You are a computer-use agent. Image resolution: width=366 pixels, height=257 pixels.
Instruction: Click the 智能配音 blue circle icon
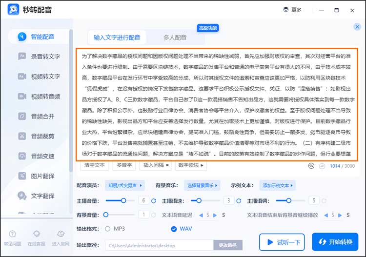22,37
